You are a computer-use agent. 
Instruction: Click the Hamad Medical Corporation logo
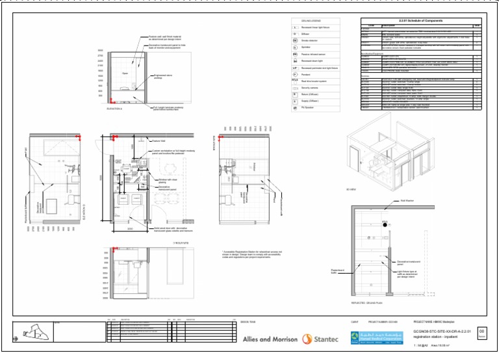377,337
